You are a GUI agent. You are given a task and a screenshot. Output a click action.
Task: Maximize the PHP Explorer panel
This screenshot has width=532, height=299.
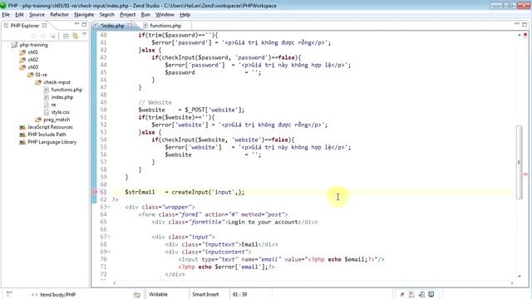point(84,24)
